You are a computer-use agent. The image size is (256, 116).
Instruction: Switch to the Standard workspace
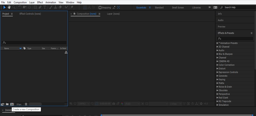(159, 7)
